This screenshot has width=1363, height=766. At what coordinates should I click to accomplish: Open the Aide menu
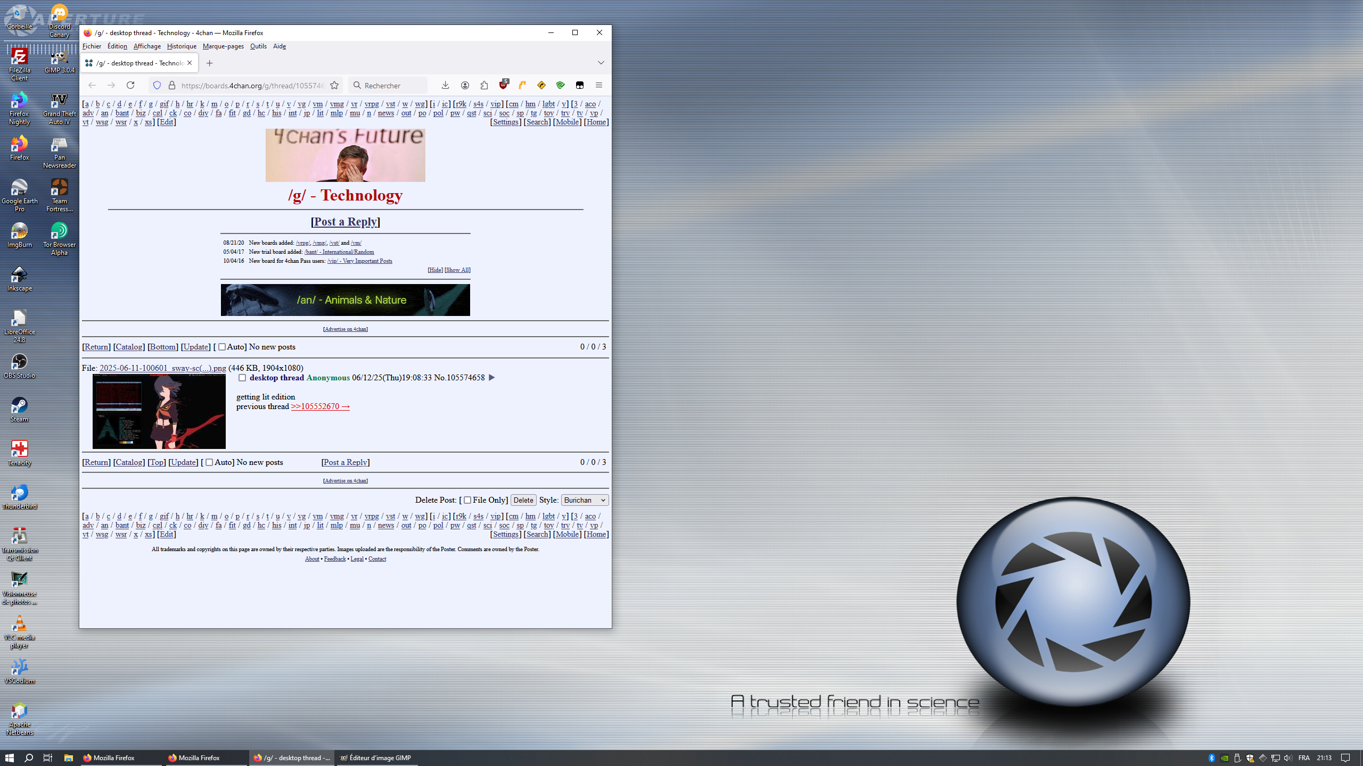[x=280, y=46]
